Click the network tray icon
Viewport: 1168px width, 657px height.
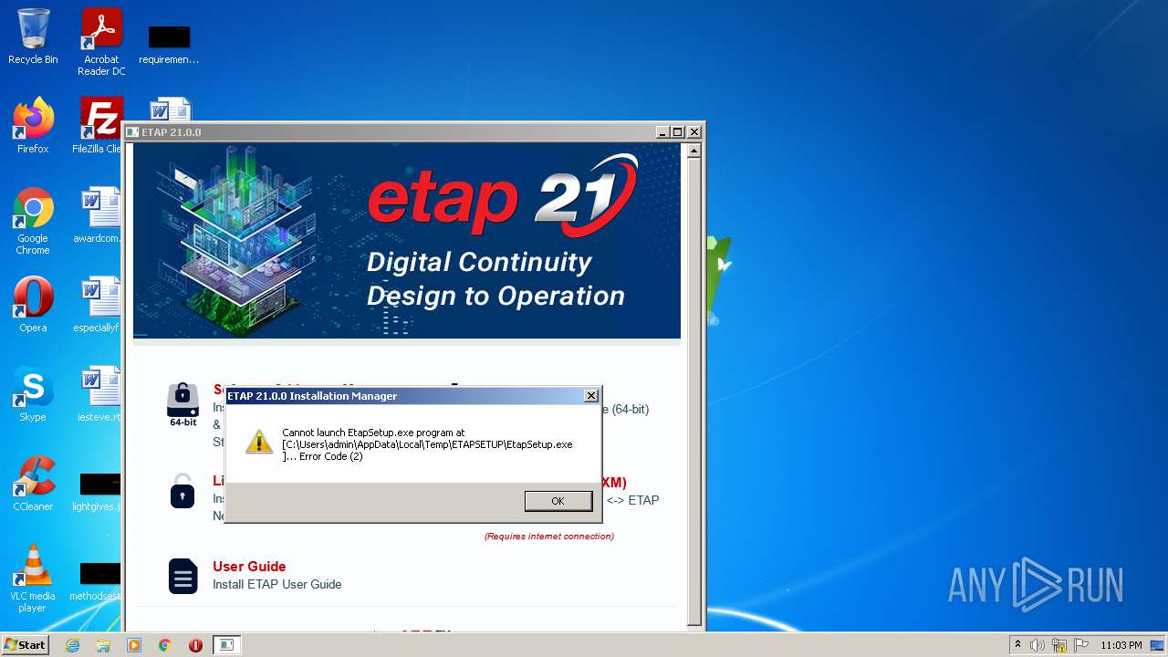pos(1059,645)
